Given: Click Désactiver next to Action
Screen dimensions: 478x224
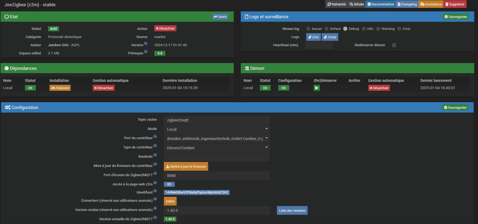Looking at the screenshot, I should pyautogui.click(x=165, y=28).
